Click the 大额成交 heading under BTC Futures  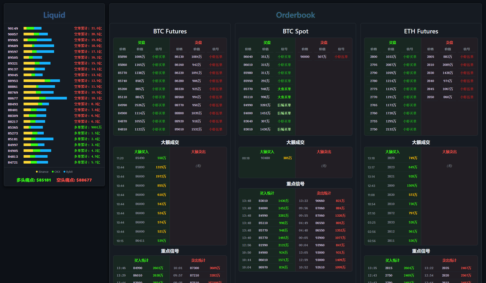[x=170, y=142]
